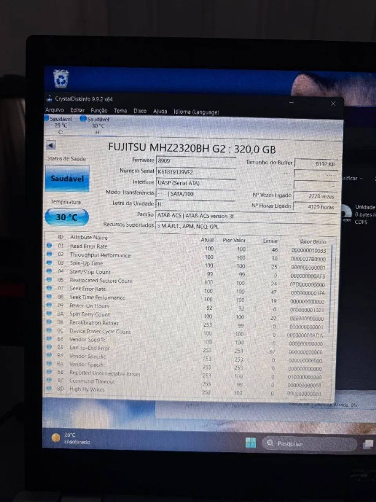Click the Número Serial field
Image resolution: width=376 pixels, height=502 pixels.
pos(196,172)
